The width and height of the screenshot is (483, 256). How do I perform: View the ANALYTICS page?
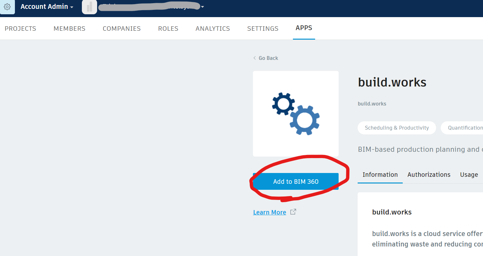click(x=213, y=28)
